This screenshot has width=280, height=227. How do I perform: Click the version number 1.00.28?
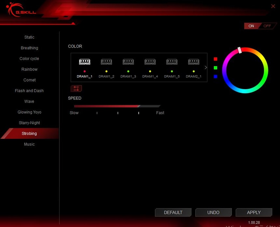(x=254, y=222)
